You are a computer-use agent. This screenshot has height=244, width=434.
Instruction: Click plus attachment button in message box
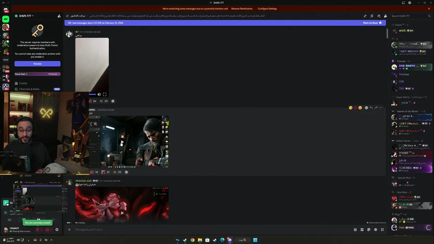click(69, 229)
